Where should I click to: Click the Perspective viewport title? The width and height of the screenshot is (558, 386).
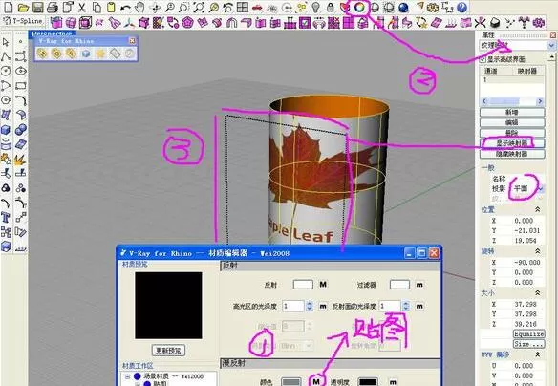52,33
